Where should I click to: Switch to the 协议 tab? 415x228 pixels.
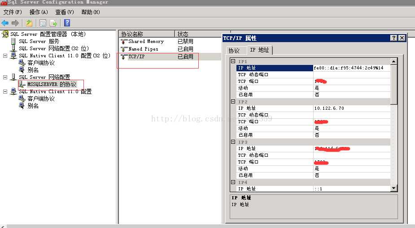pos(234,51)
